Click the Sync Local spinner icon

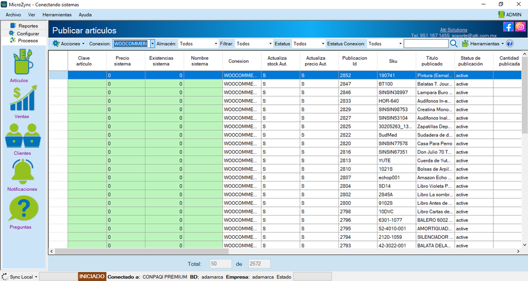pos(5,277)
